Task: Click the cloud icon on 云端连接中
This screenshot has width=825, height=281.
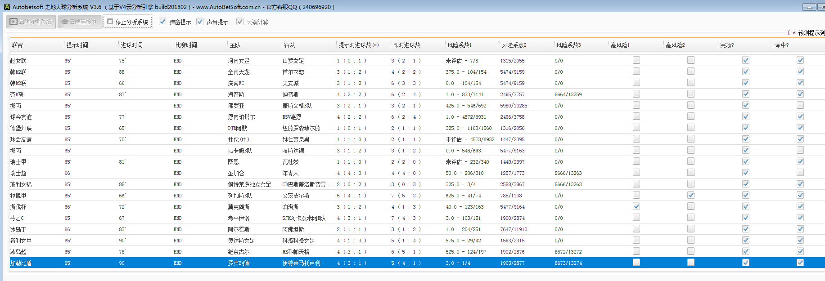Action: [65, 22]
